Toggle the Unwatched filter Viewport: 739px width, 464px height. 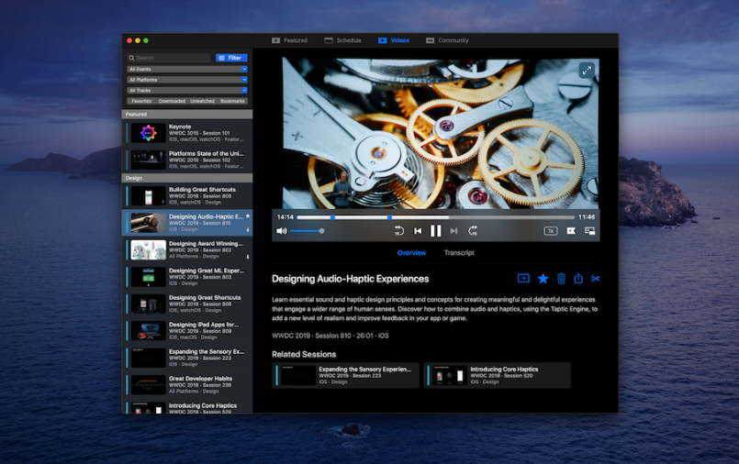pos(202,101)
